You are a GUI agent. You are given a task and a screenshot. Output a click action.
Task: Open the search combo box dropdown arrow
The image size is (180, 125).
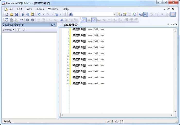coord(114,14)
